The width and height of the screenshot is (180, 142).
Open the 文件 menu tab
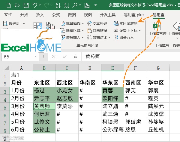click(8, 15)
